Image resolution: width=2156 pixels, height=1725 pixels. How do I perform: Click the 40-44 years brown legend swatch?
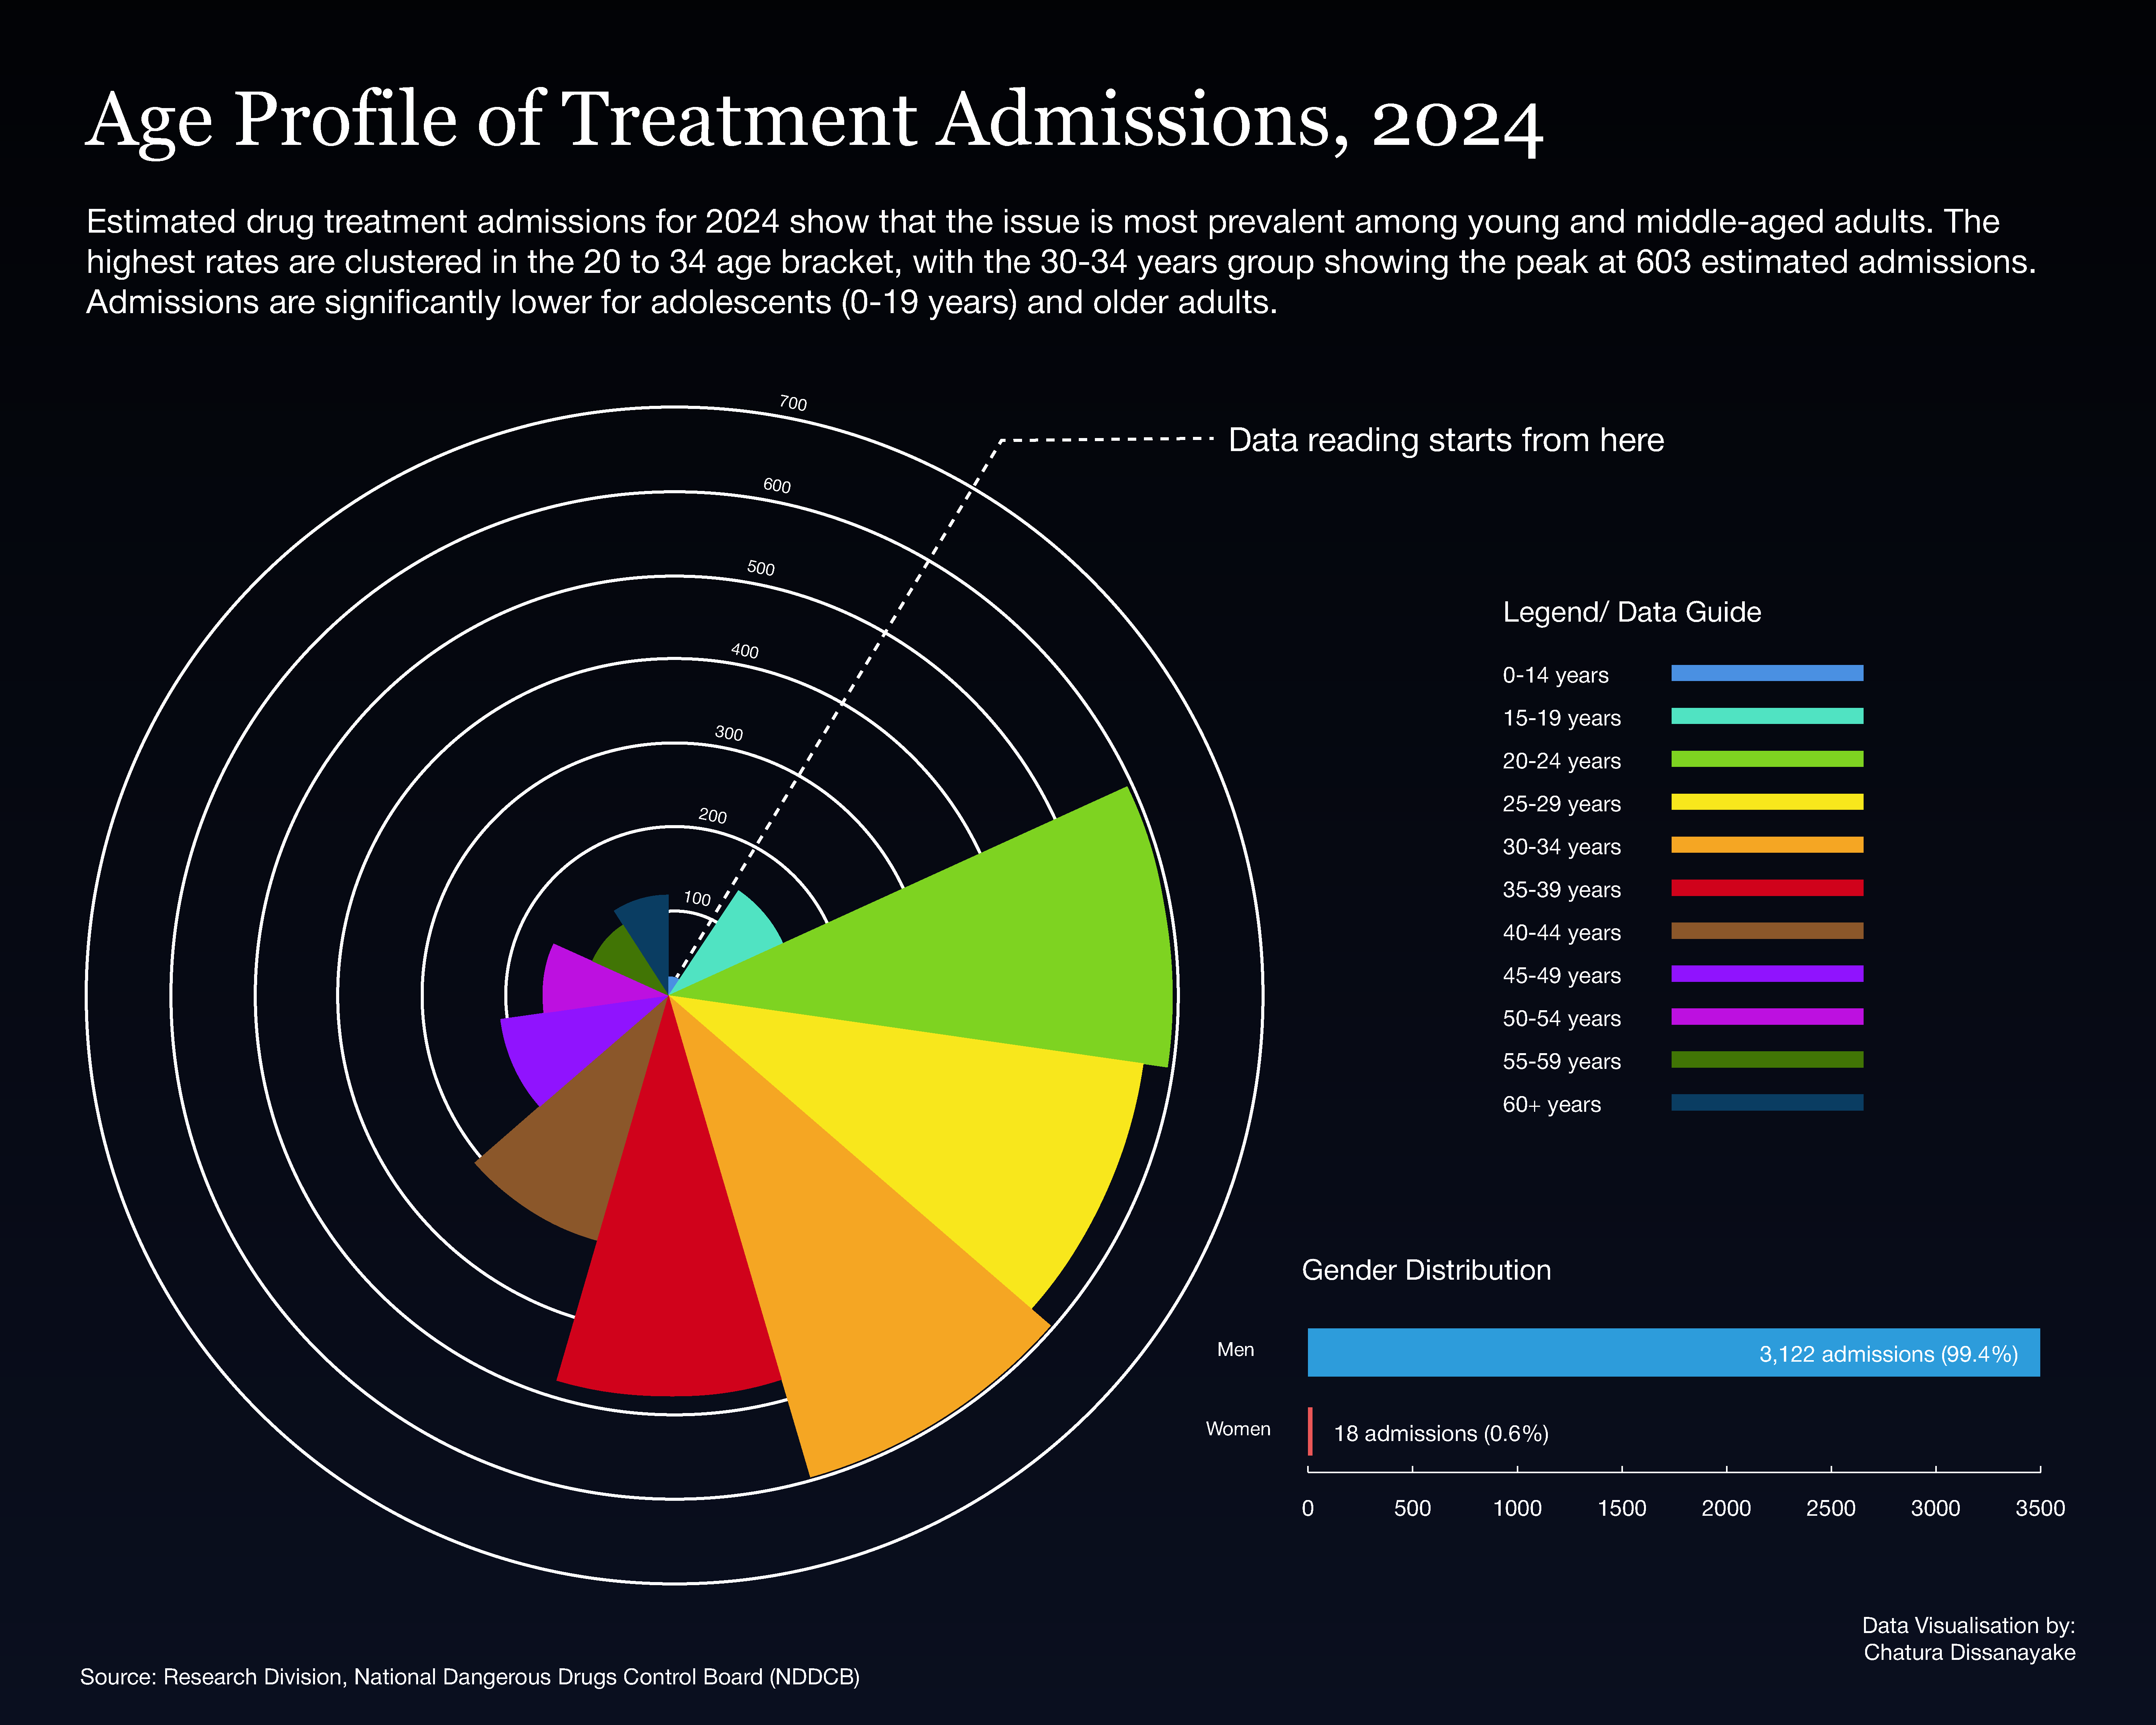[x=1767, y=931]
